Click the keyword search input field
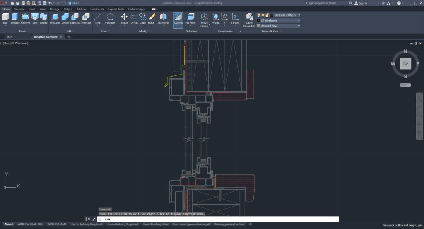424x229 pixels. 328,3
